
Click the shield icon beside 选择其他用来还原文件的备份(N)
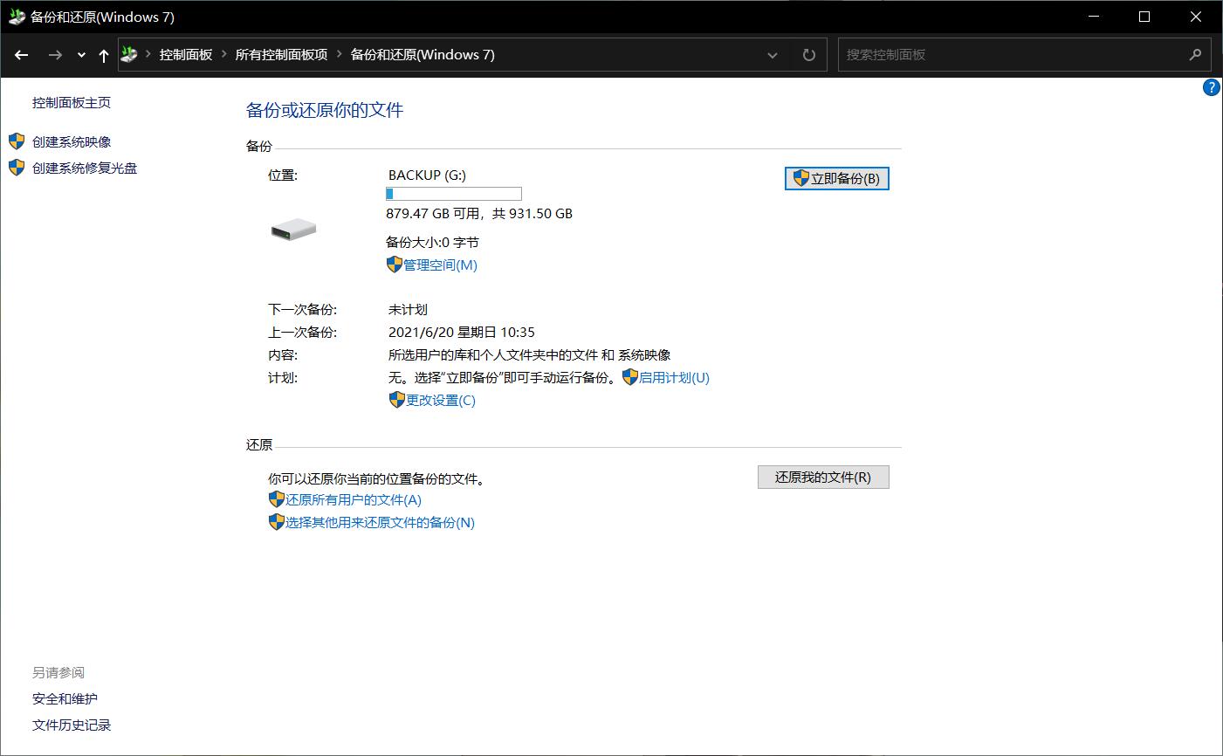click(277, 522)
